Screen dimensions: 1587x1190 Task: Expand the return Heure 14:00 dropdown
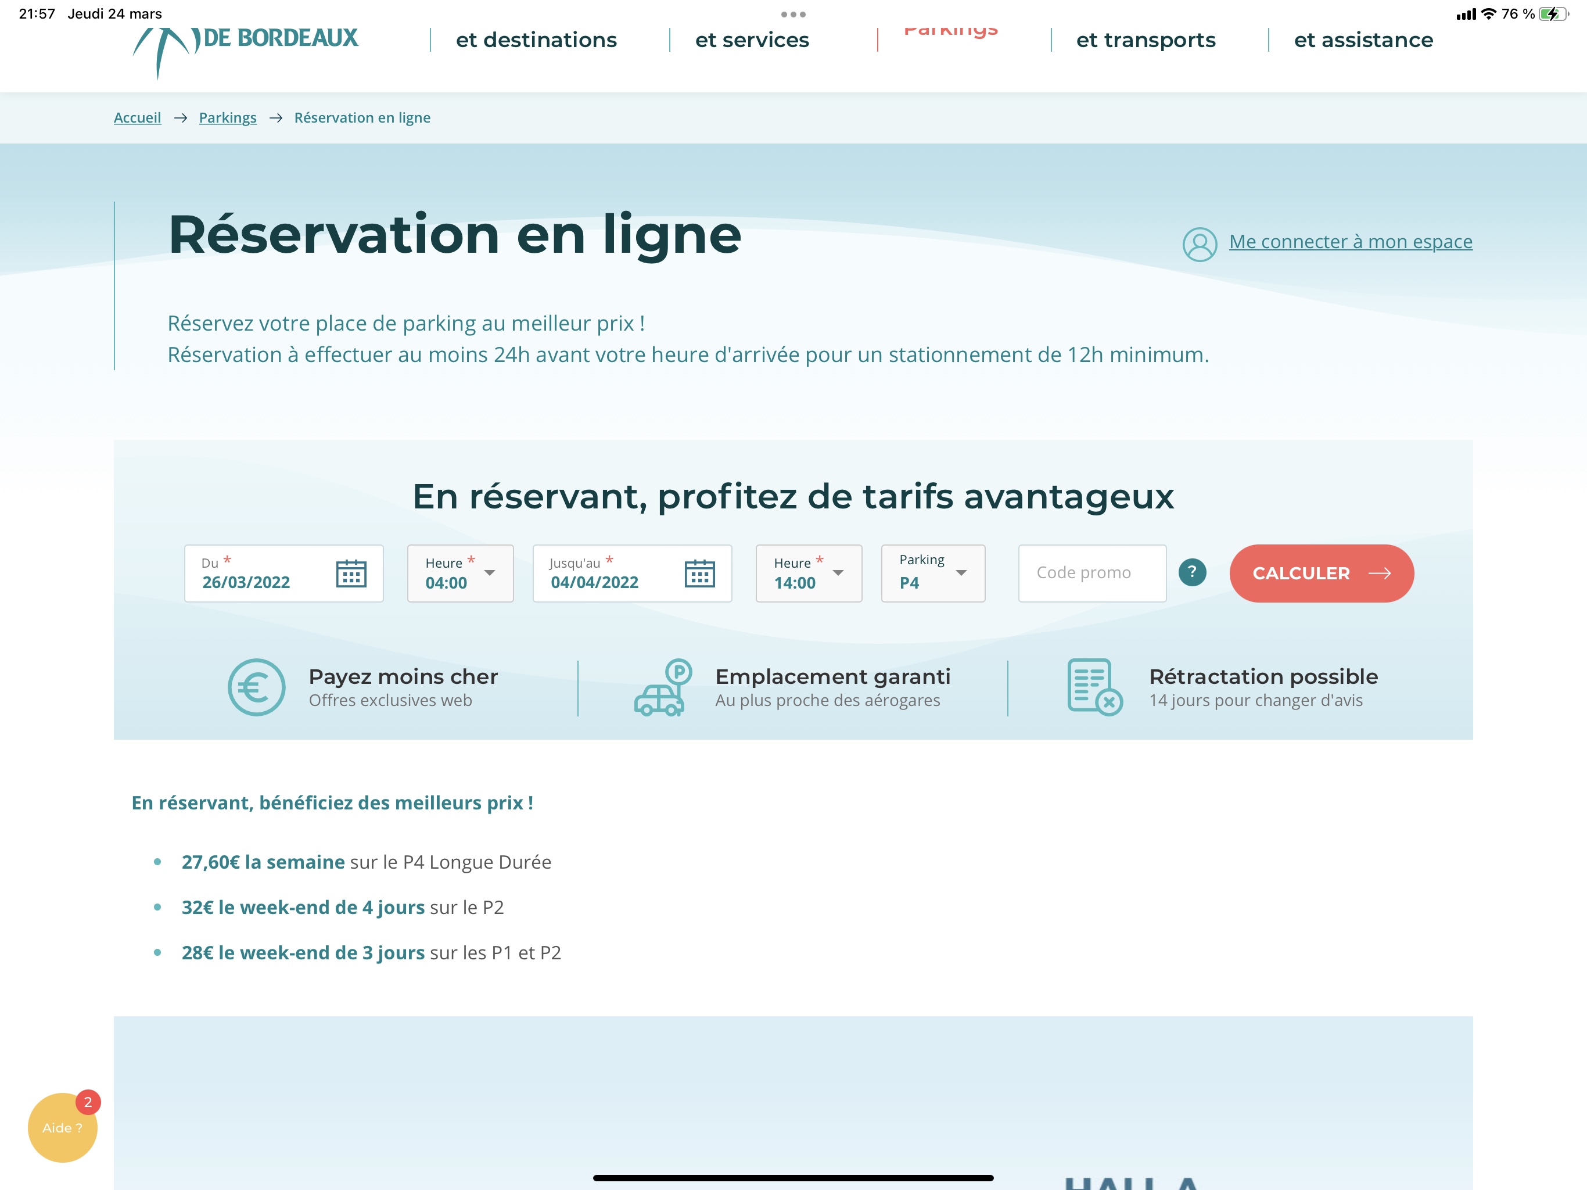click(808, 574)
